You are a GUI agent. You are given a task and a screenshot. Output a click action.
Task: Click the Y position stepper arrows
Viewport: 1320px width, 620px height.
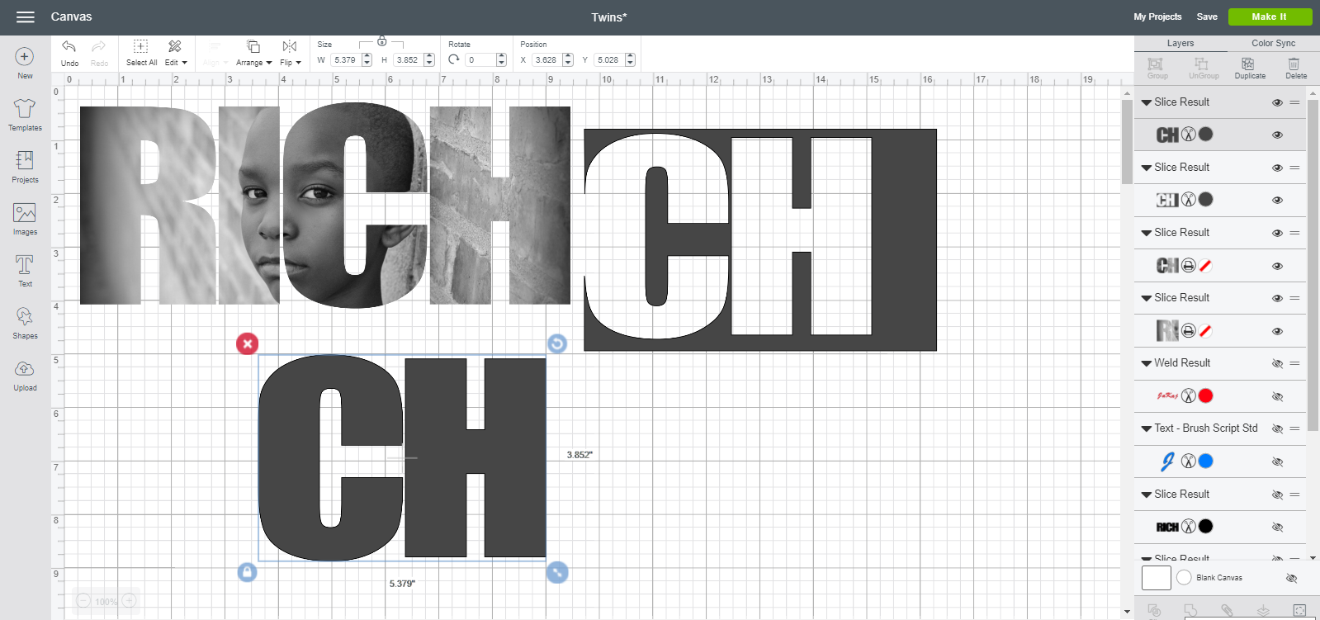[631, 59]
